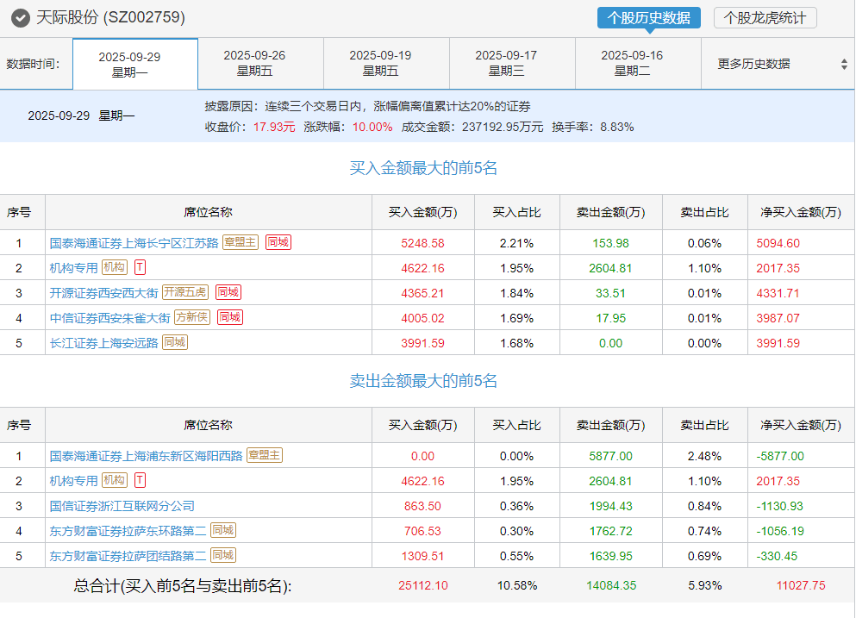Screen dimensions: 856x618
Task: Click the 天际股份 (SZ002759) stock title
Action: tap(110, 18)
